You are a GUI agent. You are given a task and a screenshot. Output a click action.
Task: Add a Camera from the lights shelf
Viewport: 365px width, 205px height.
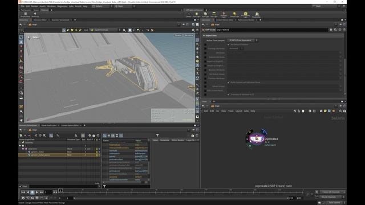pyautogui.click(x=189, y=15)
